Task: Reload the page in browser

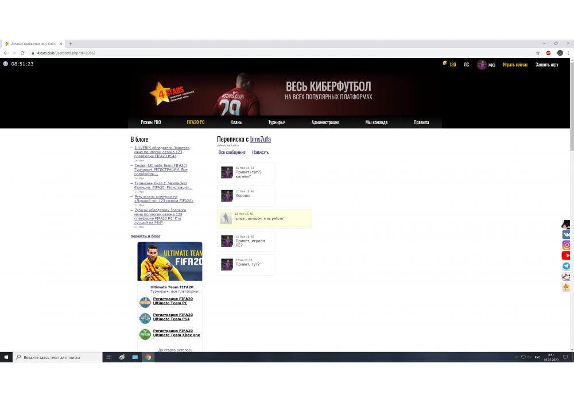Action: (x=22, y=53)
